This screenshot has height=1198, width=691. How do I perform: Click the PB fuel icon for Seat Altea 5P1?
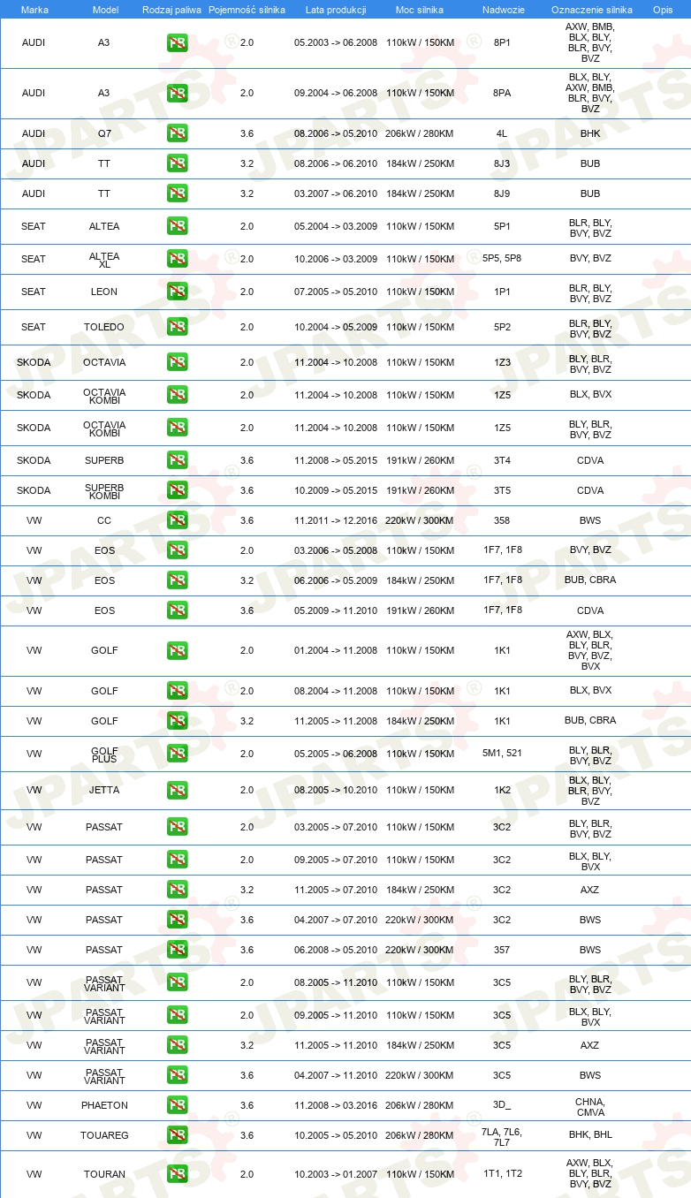[177, 226]
